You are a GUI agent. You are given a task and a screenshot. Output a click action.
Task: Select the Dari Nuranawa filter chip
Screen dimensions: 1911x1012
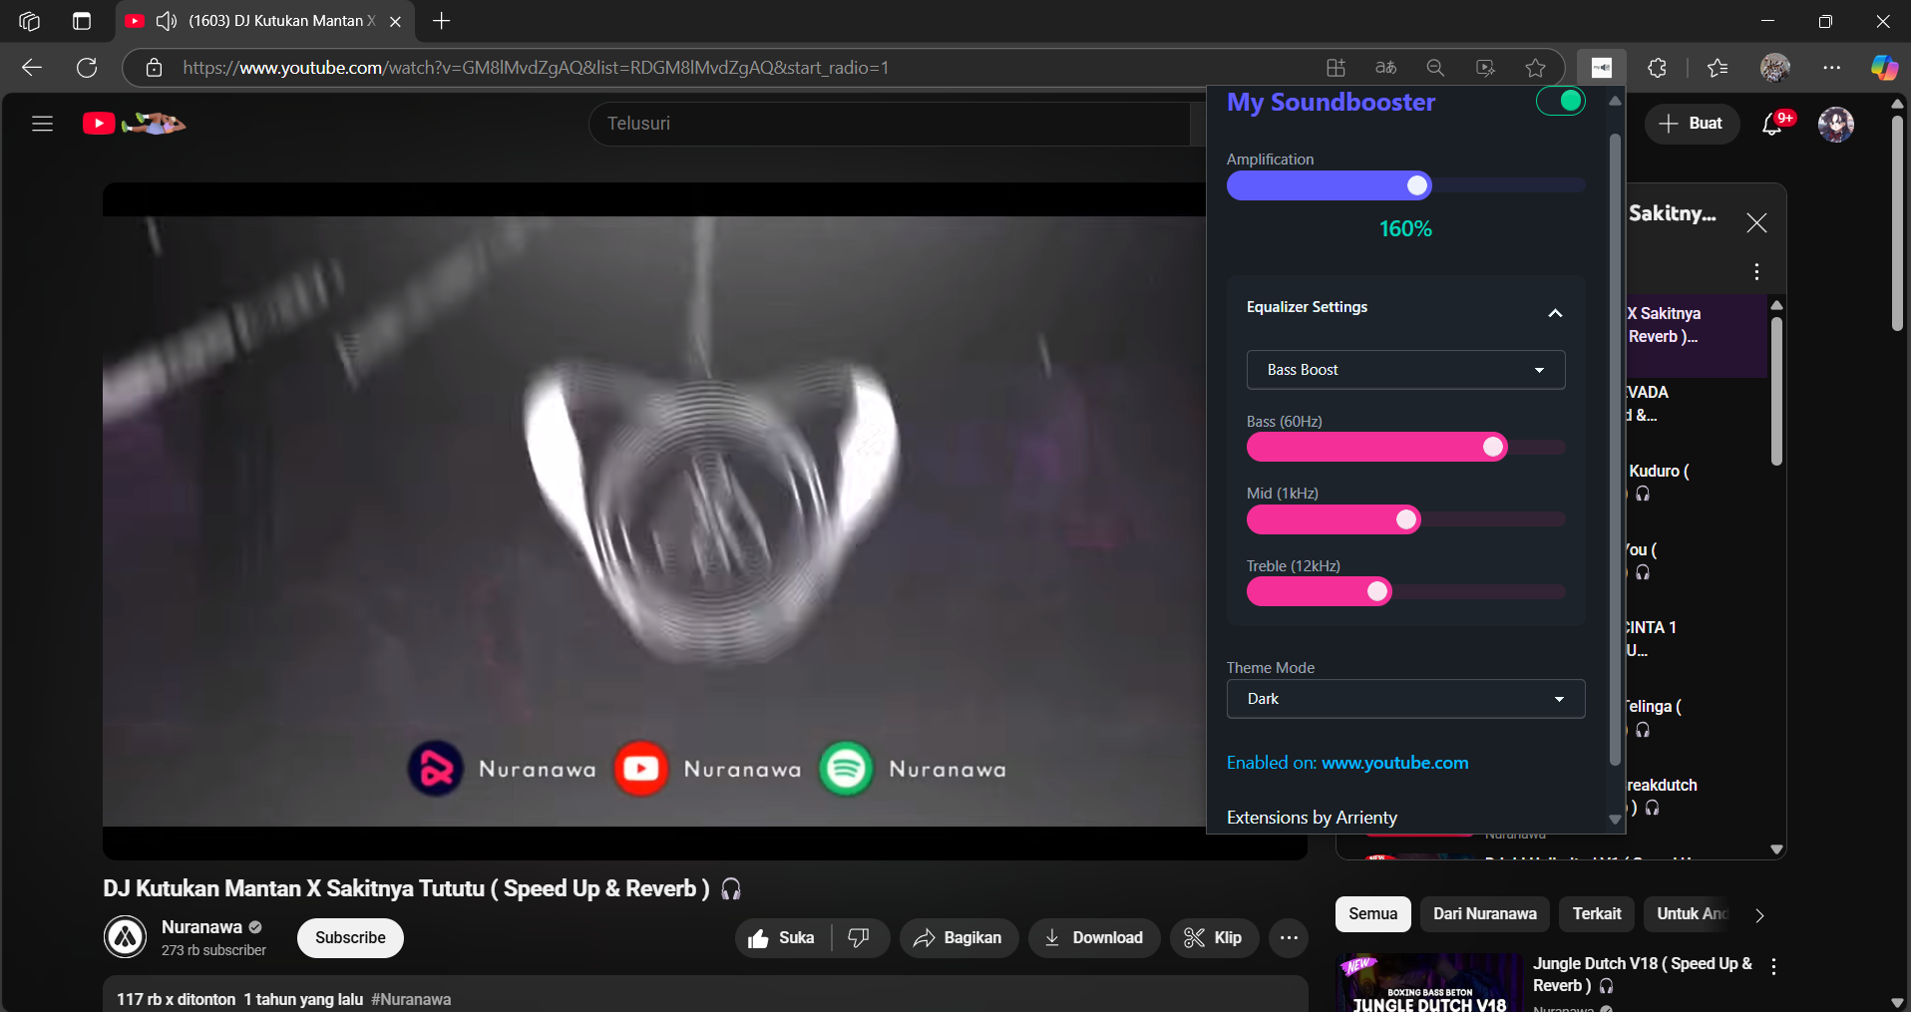point(1484,913)
